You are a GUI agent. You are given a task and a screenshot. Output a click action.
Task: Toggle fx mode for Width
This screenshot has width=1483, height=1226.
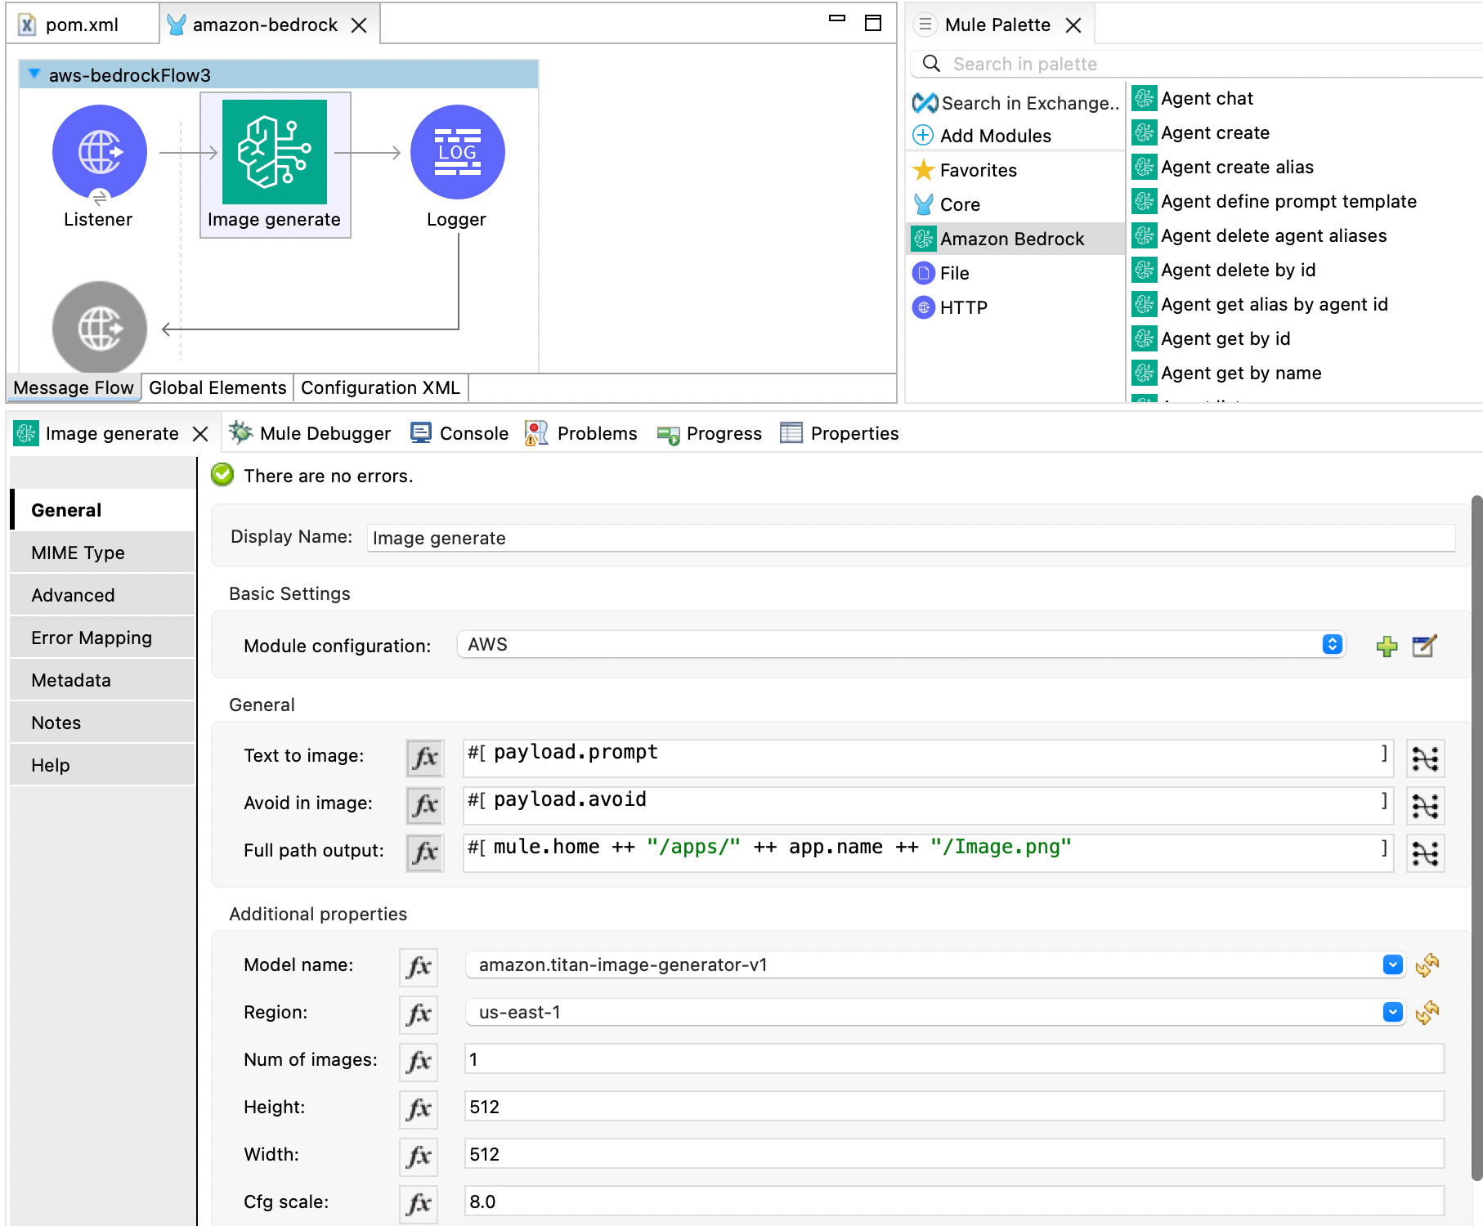[x=419, y=1157]
